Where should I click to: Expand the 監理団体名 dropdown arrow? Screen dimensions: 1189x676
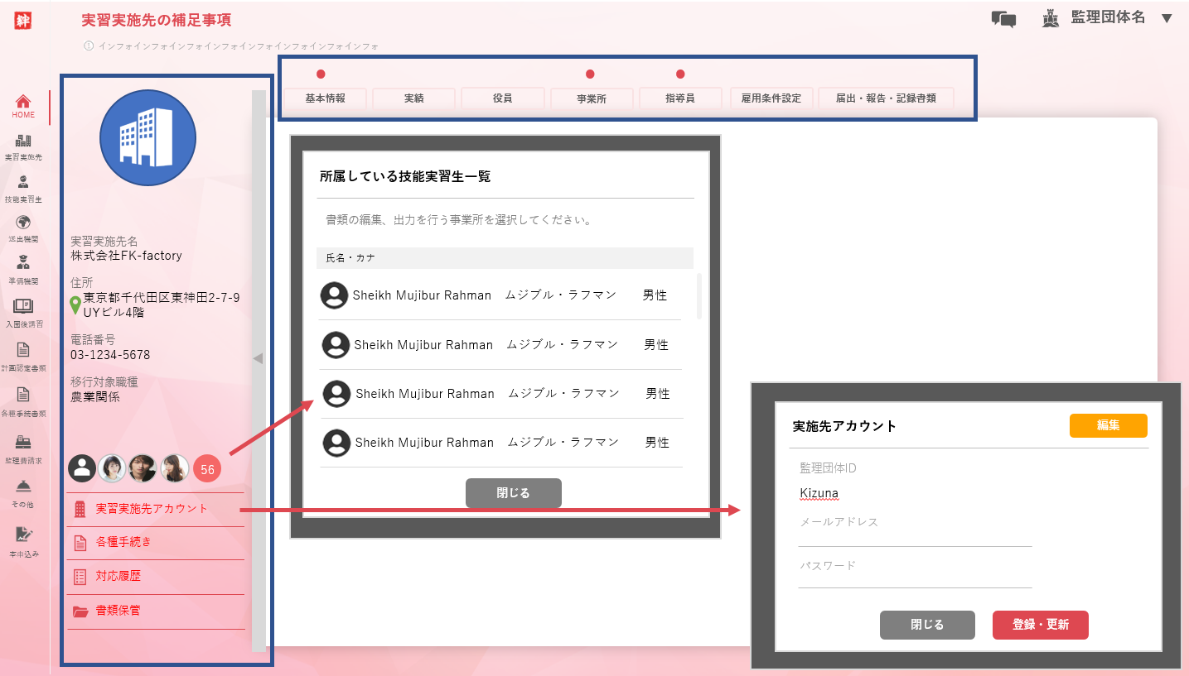pyautogui.click(x=1167, y=18)
